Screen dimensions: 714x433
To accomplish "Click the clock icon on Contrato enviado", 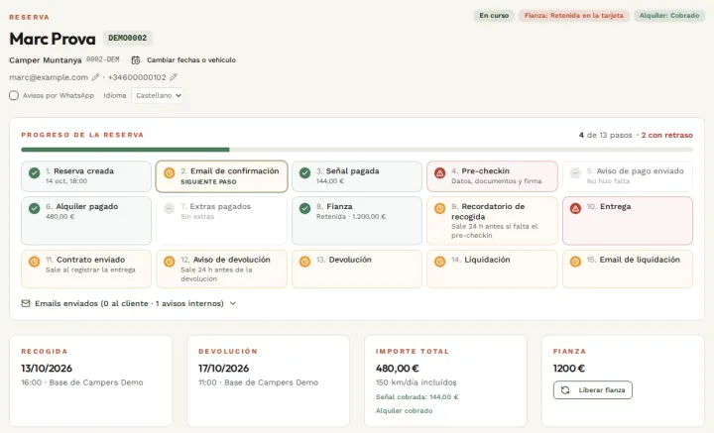I will [x=34, y=262].
